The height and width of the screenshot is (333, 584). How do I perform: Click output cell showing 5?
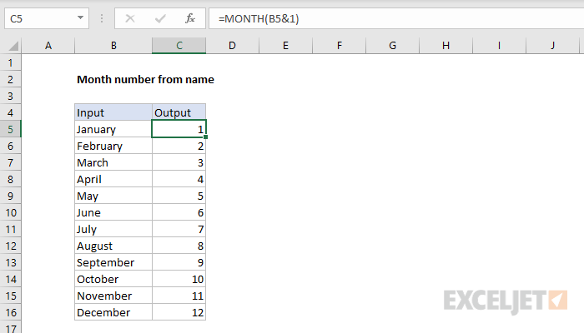click(x=179, y=196)
